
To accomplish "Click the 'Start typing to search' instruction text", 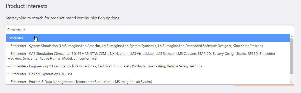I will pyautogui.click(x=63, y=18).
